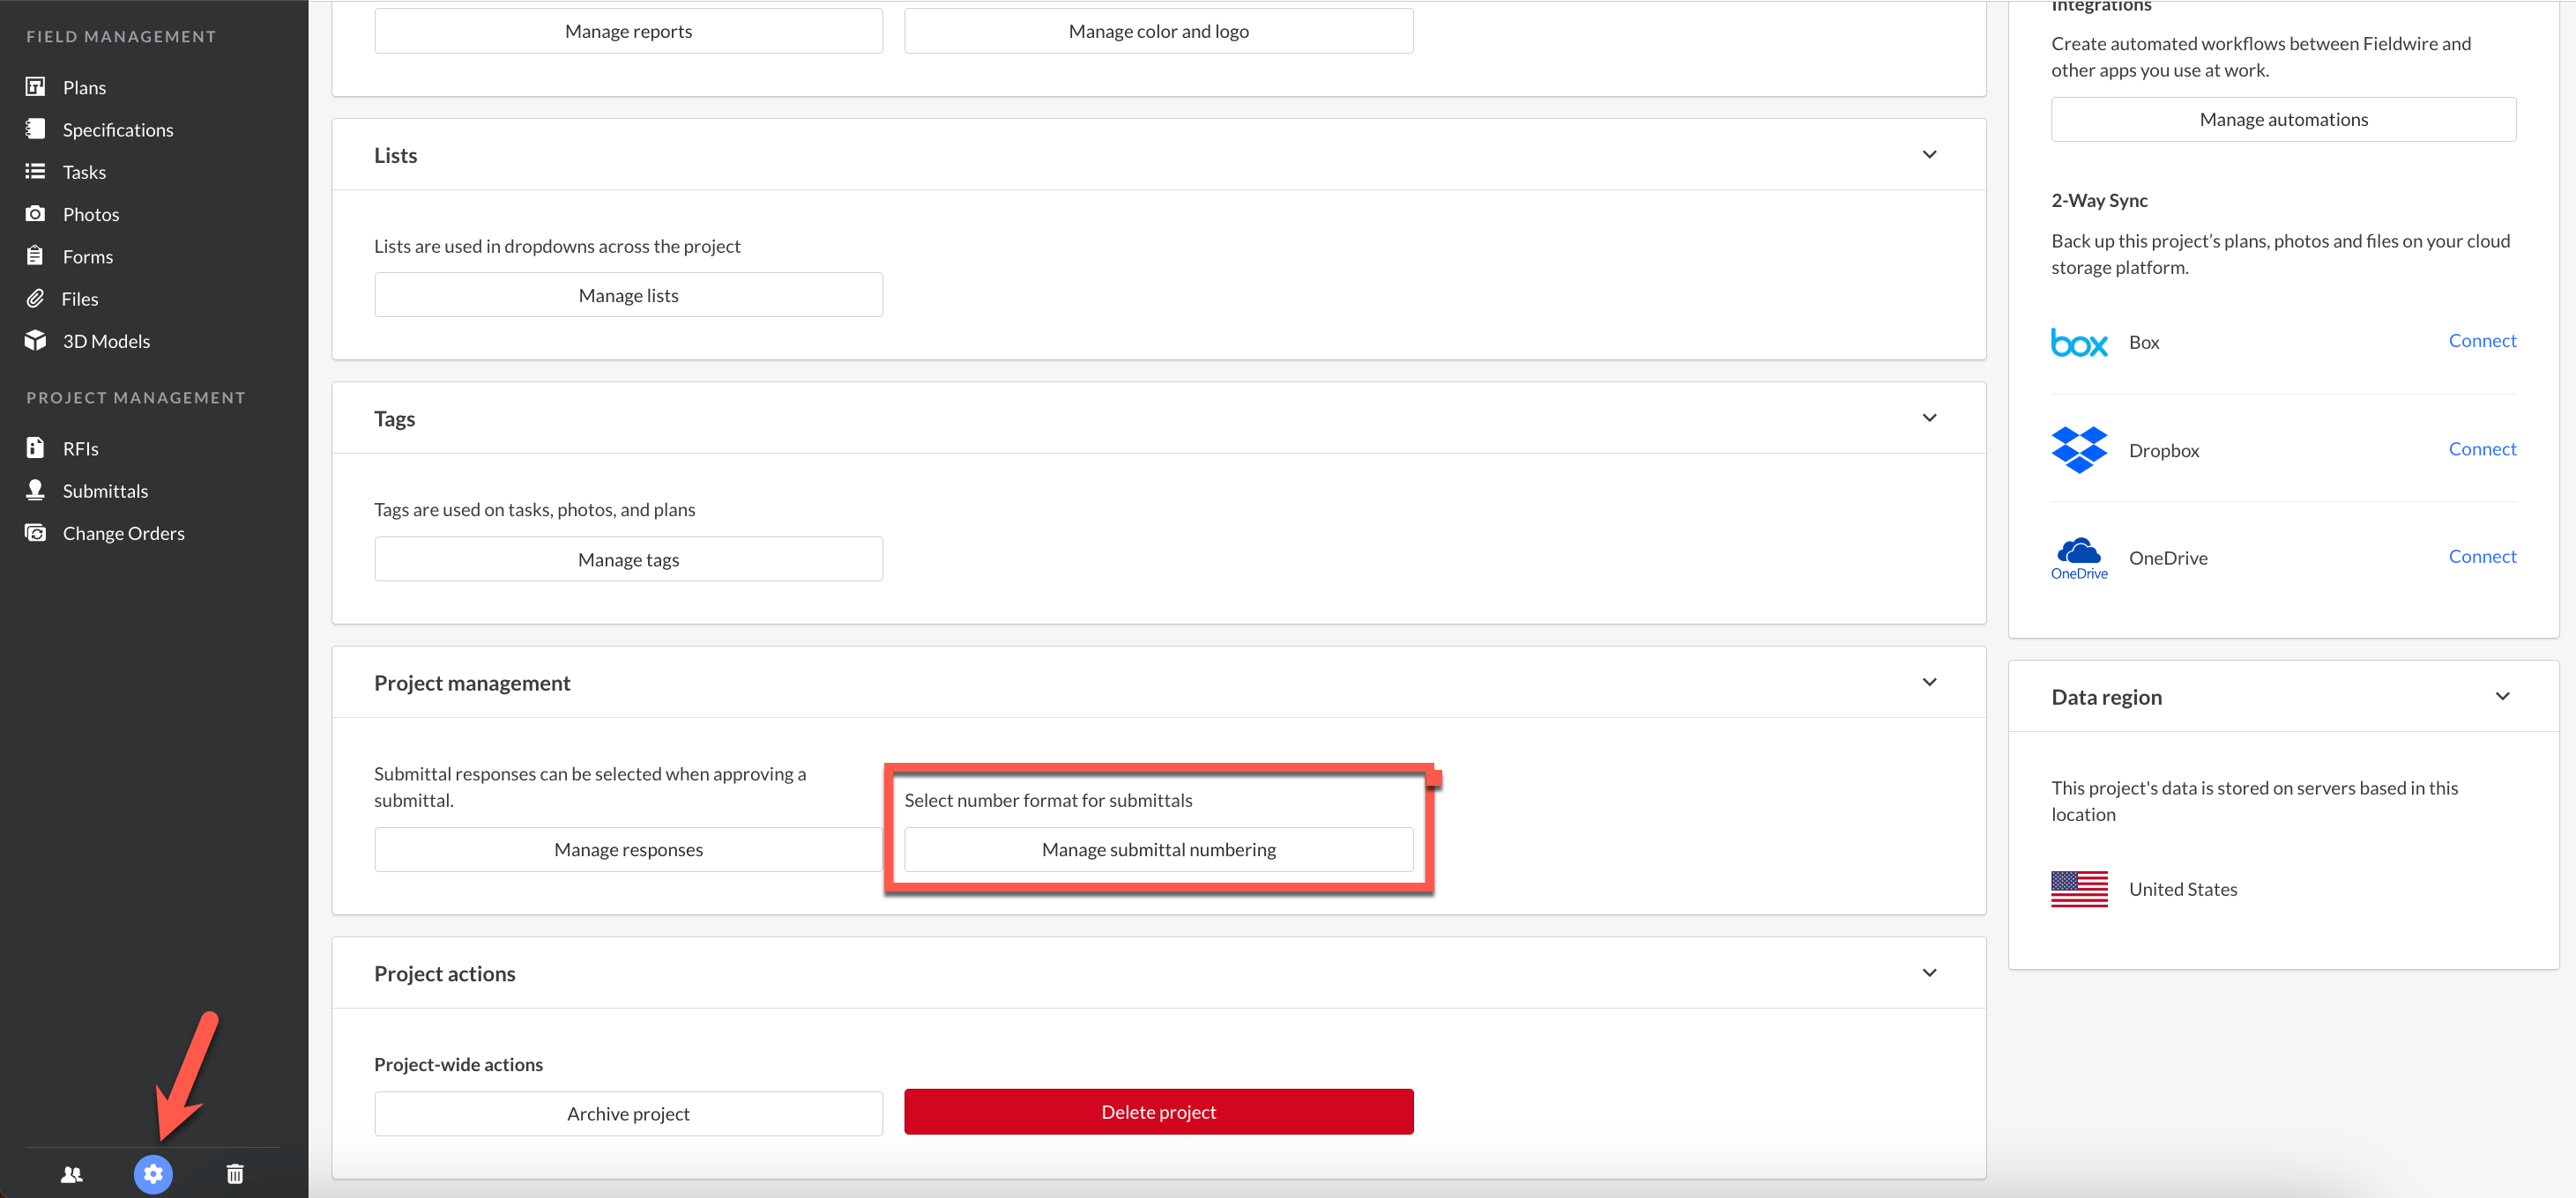Viewport: 2576px width, 1198px height.
Task: Click the Change Orders icon
Action: coord(35,533)
